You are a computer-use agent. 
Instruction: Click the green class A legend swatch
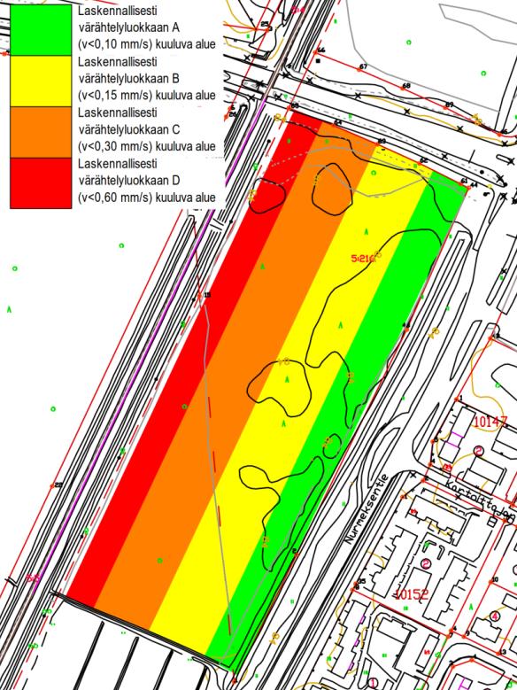point(41,30)
